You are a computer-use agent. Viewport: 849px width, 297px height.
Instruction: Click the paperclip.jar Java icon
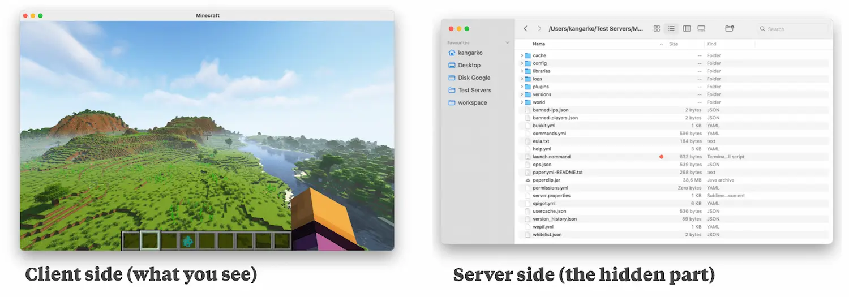coord(528,180)
